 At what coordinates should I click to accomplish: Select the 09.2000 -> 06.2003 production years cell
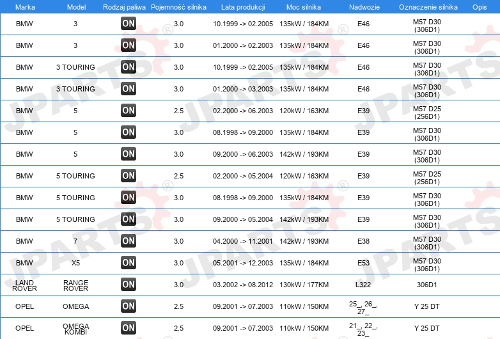tap(243, 154)
